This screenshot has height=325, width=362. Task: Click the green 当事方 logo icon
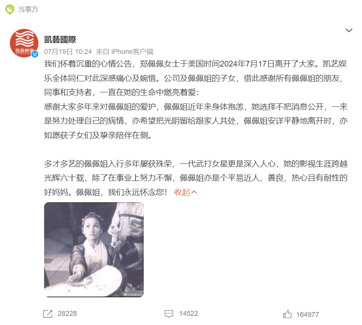pos(10,10)
